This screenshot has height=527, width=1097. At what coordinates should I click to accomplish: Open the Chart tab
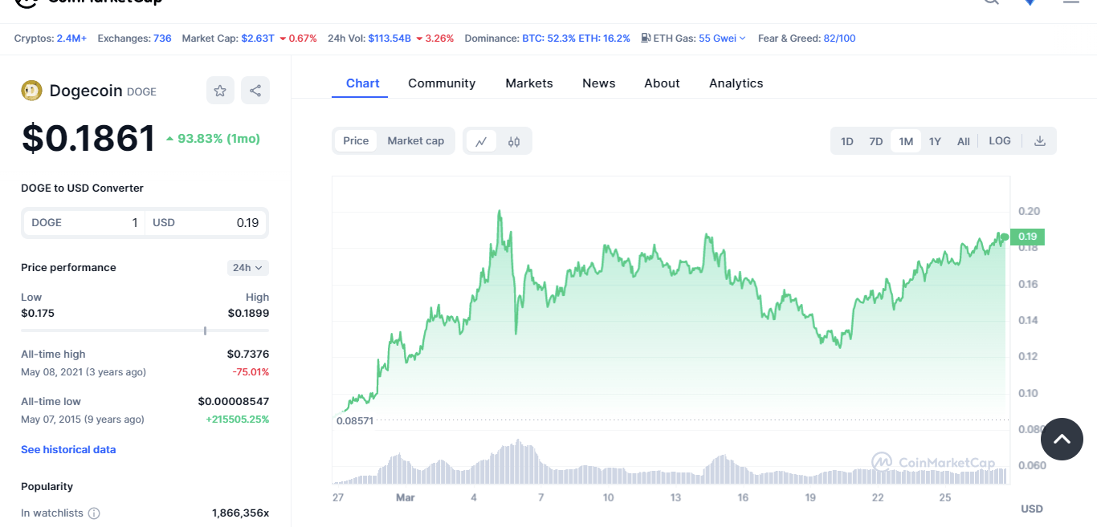pyautogui.click(x=363, y=83)
